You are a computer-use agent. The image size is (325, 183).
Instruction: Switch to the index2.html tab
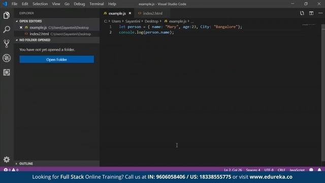coord(152,13)
